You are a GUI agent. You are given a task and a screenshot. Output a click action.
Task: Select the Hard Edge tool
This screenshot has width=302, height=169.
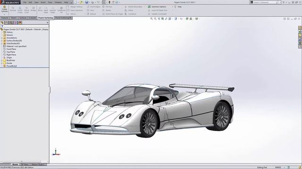(x=46, y=9)
